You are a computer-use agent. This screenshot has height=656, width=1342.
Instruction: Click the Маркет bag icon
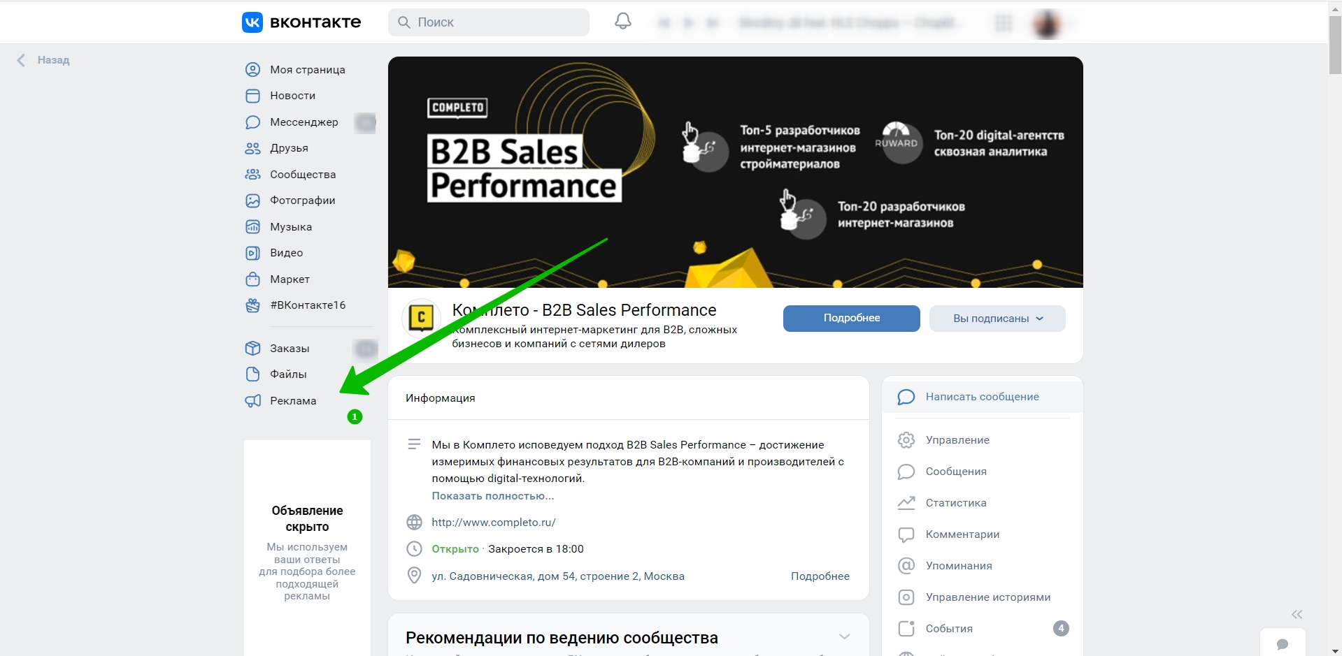252,279
